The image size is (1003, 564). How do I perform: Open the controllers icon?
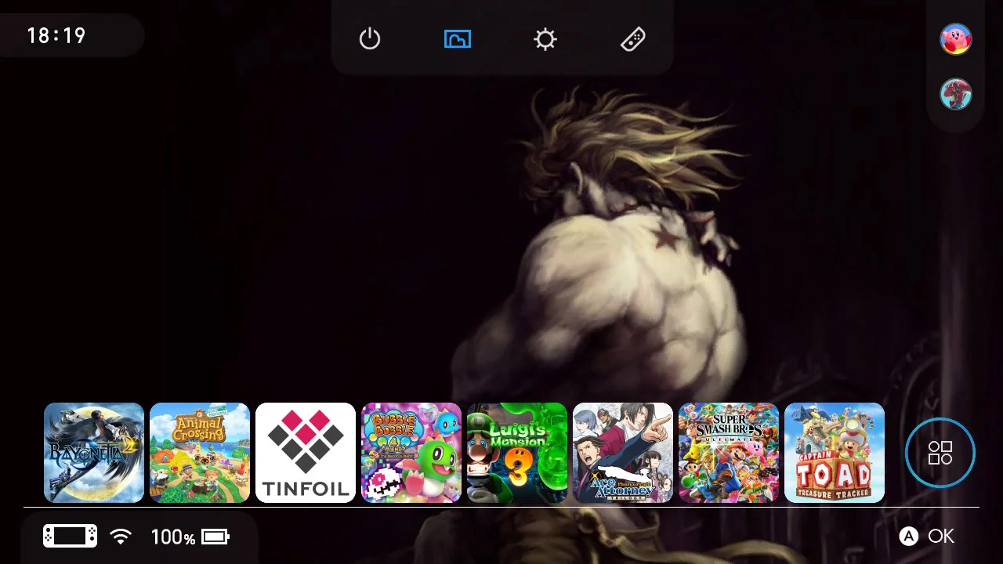633,39
